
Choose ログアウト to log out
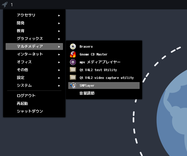[34, 95]
